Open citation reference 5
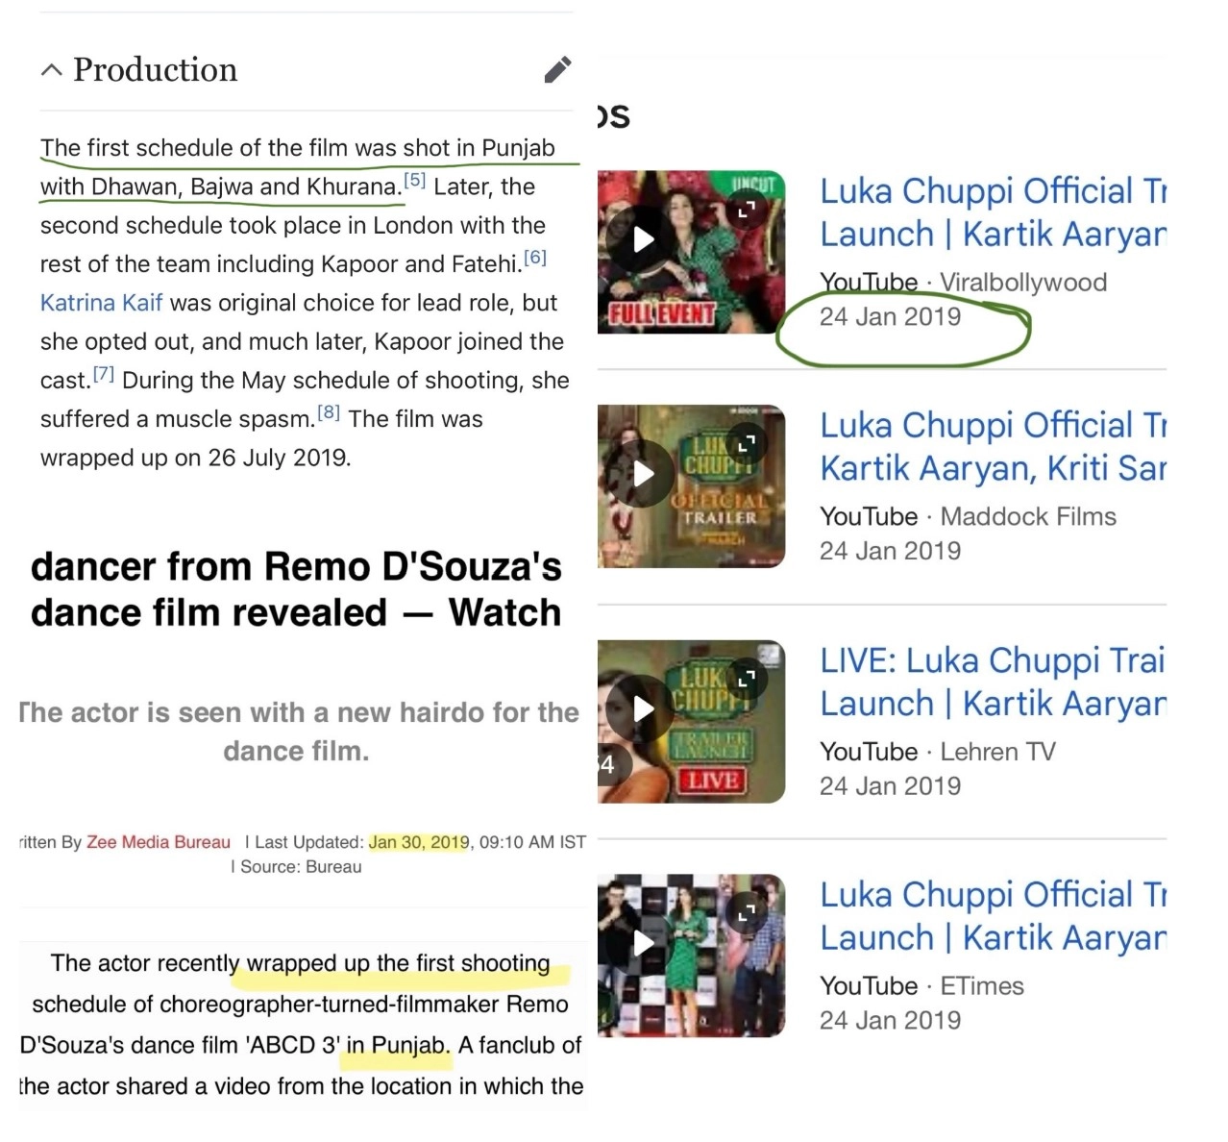 click(414, 180)
